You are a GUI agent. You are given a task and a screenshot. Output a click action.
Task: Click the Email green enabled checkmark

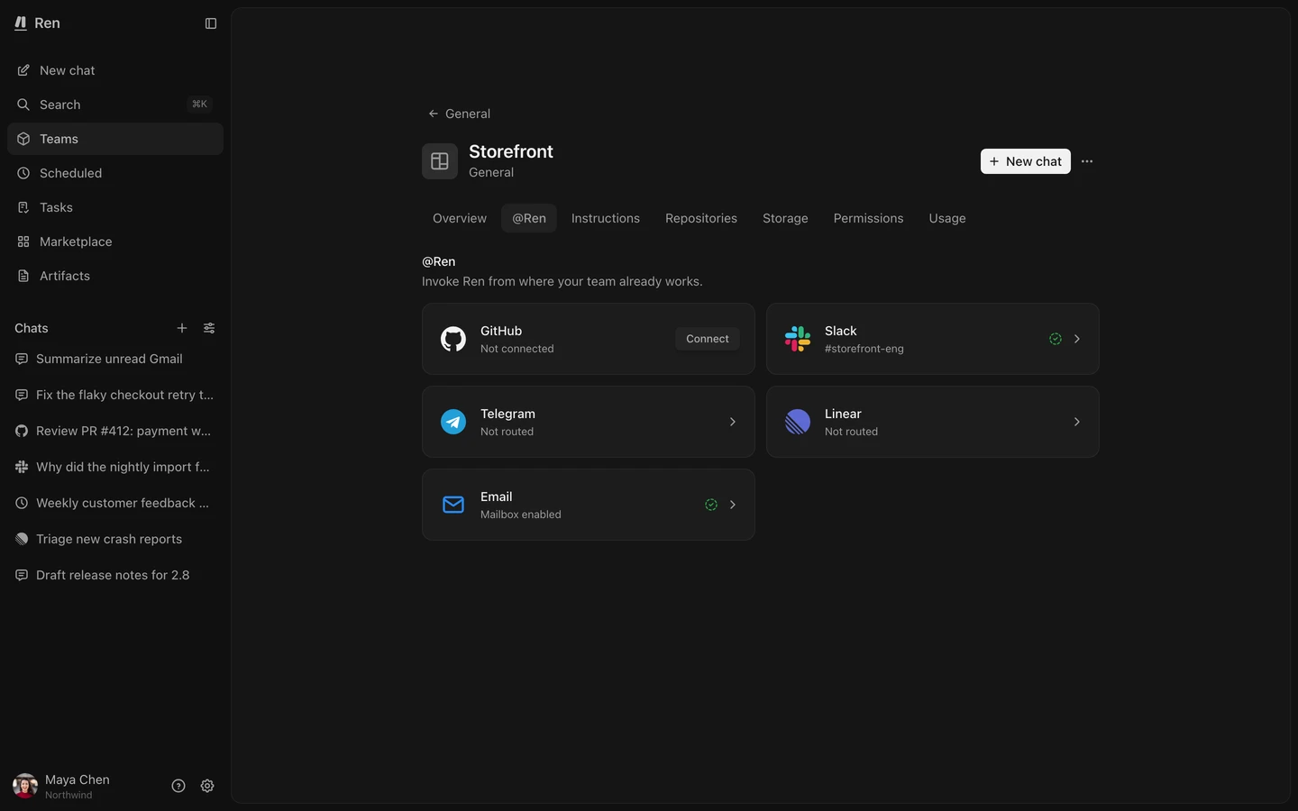point(711,505)
